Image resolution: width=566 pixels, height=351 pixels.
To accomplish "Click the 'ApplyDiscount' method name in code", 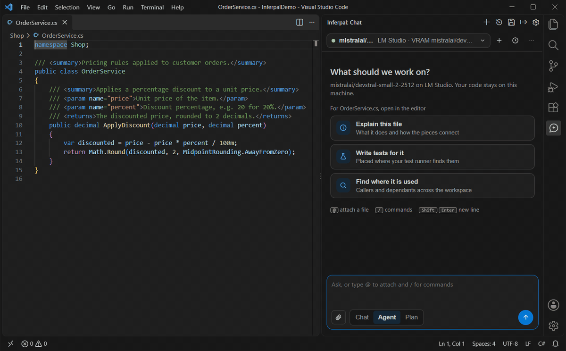I will 126,125.
